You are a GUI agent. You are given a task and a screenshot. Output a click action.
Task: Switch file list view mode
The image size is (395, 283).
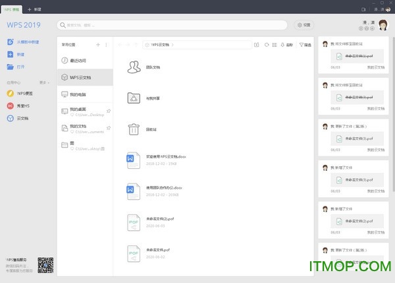[x=275, y=45]
